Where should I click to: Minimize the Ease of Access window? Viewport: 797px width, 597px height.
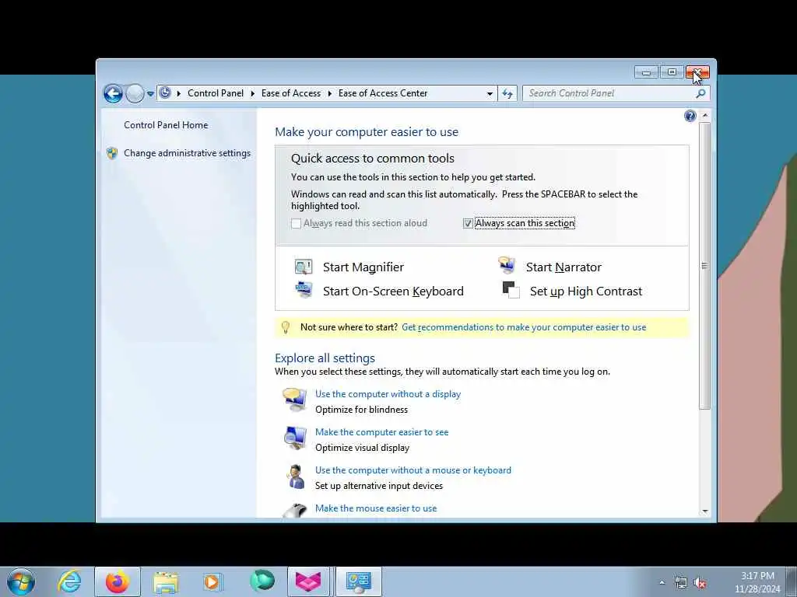tap(646, 72)
